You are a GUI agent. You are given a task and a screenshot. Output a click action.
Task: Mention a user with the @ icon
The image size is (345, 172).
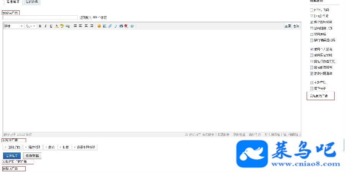tap(132, 26)
